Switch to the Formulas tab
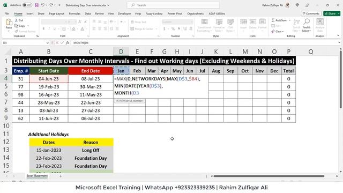The height and width of the screenshot is (193, 343). [x=74, y=13]
